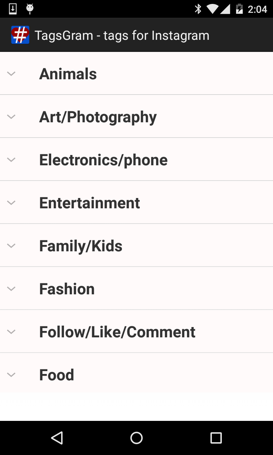The width and height of the screenshot is (273, 455).
Task: Open the recent apps square button
Action: [216, 438]
